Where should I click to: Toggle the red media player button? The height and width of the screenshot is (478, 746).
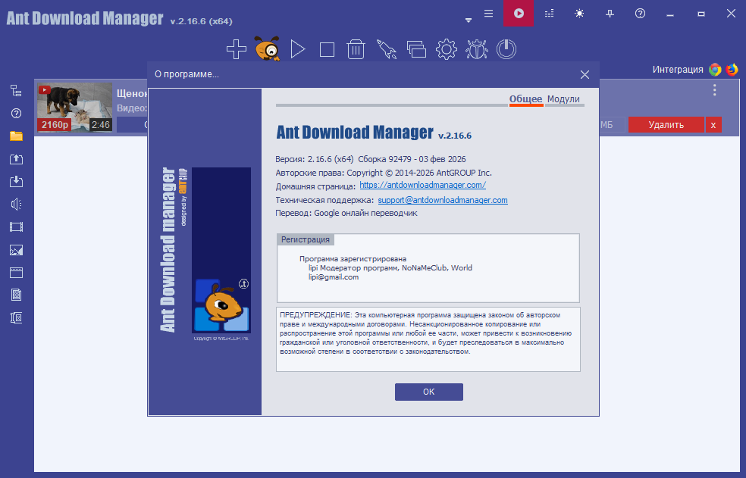click(x=519, y=13)
